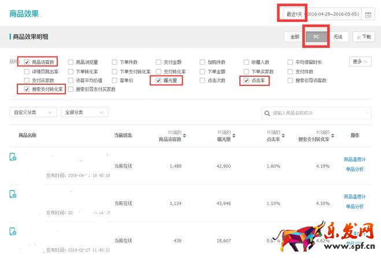Screen dimensions: 381x258
Task: Open 单品分析 link for second product
Action: (x=354, y=206)
